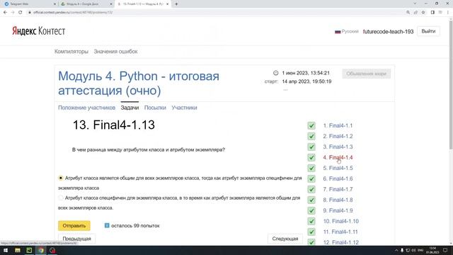453x255 pixels.
Task: Open the Задачи tab
Action: [130, 108]
